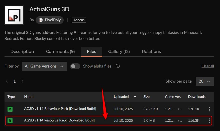This screenshot has width=220, height=131.
Task: Click the Clear all link
Action: click(x=208, y=66)
